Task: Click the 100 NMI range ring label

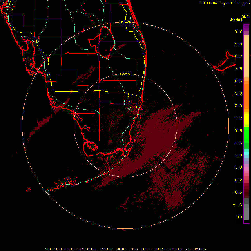Action: [x=125, y=22]
